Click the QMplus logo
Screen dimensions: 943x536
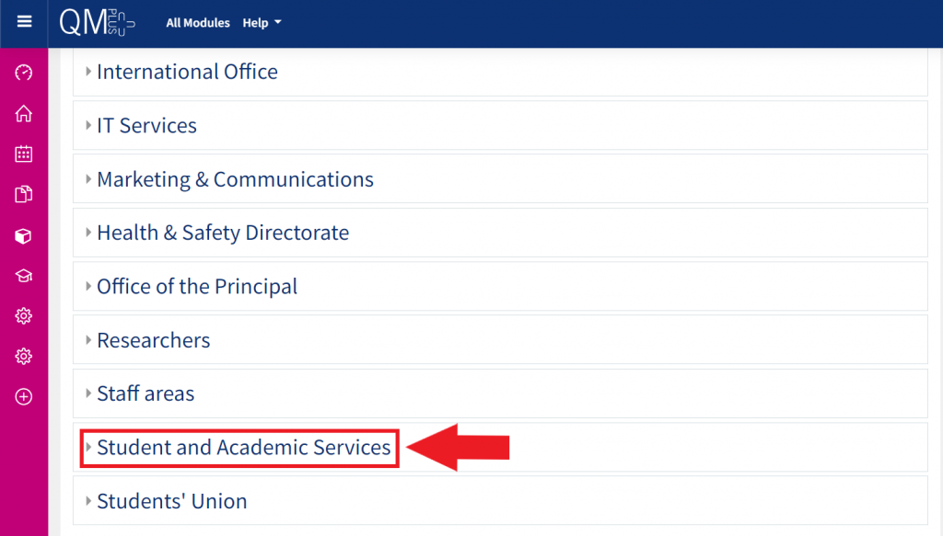(x=97, y=23)
